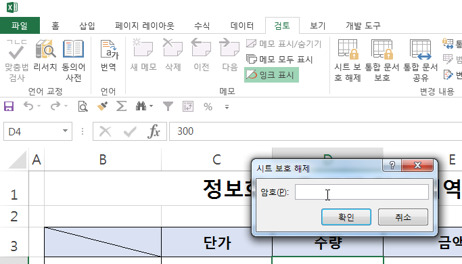Toggle the 잉크 표시 button
The image size is (462, 264).
(x=271, y=75)
